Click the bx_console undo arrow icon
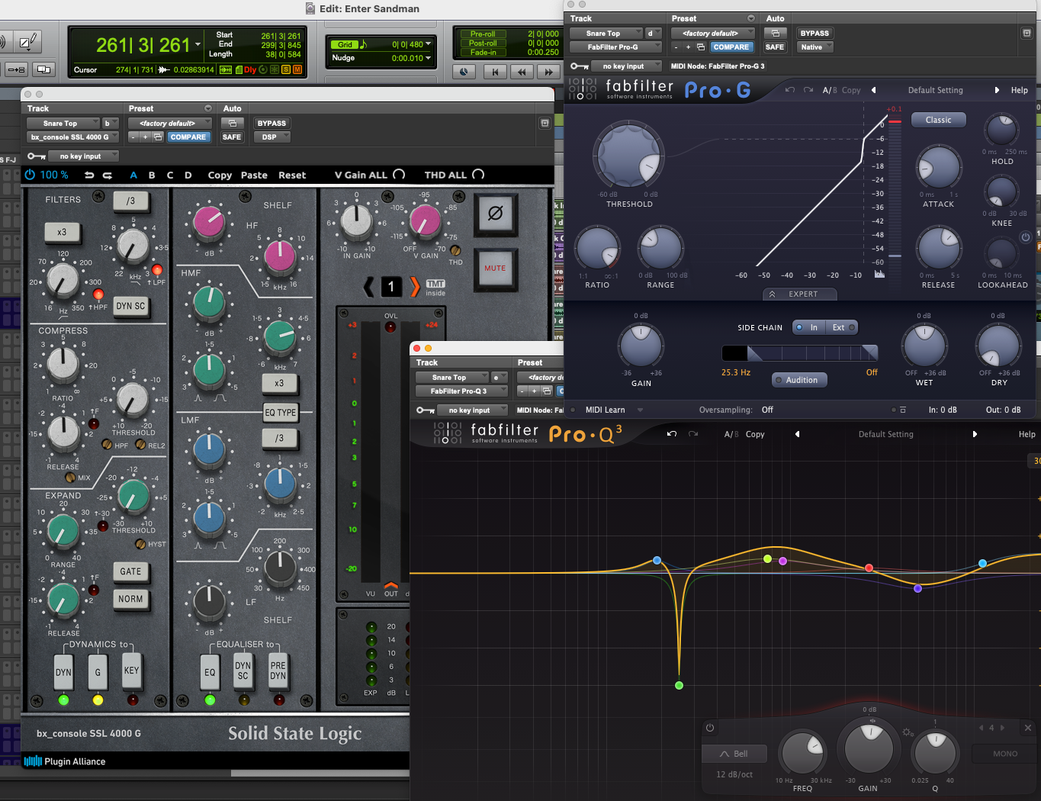The width and height of the screenshot is (1041, 801). pos(89,175)
